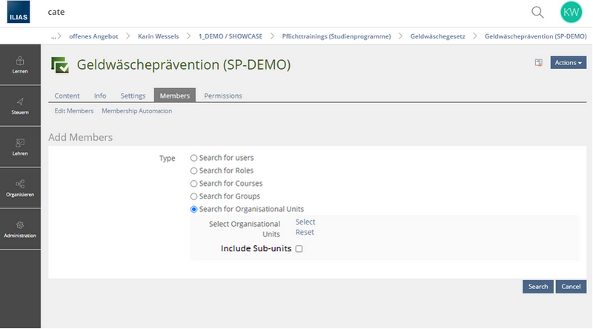
Task: Enable the Include Sub-units checkbox
Action: point(299,249)
